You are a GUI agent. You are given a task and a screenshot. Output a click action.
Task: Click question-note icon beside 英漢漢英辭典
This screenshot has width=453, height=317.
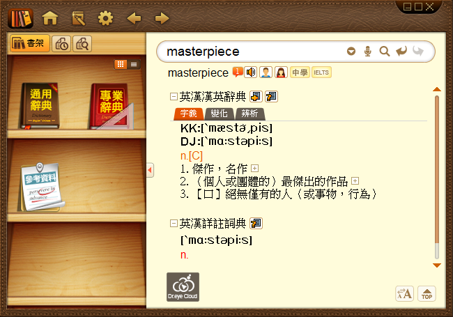271,96
